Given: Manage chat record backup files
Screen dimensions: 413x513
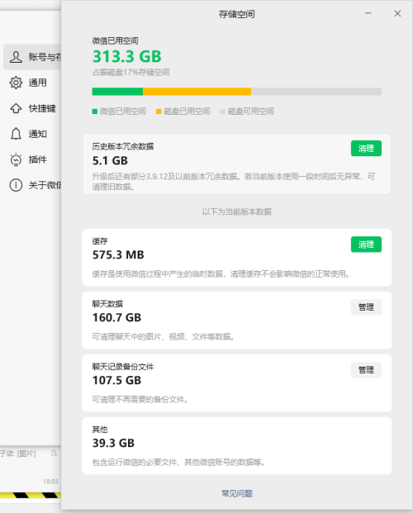Looking at the screenshot, I should [366, 370].
